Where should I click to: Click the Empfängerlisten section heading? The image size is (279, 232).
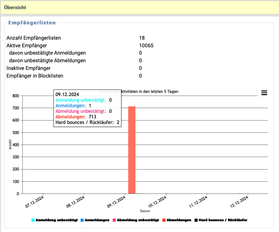32,23
